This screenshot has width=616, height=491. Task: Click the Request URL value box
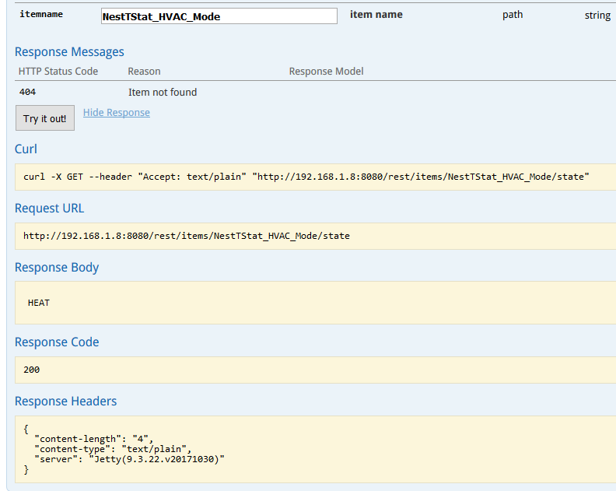187,236
